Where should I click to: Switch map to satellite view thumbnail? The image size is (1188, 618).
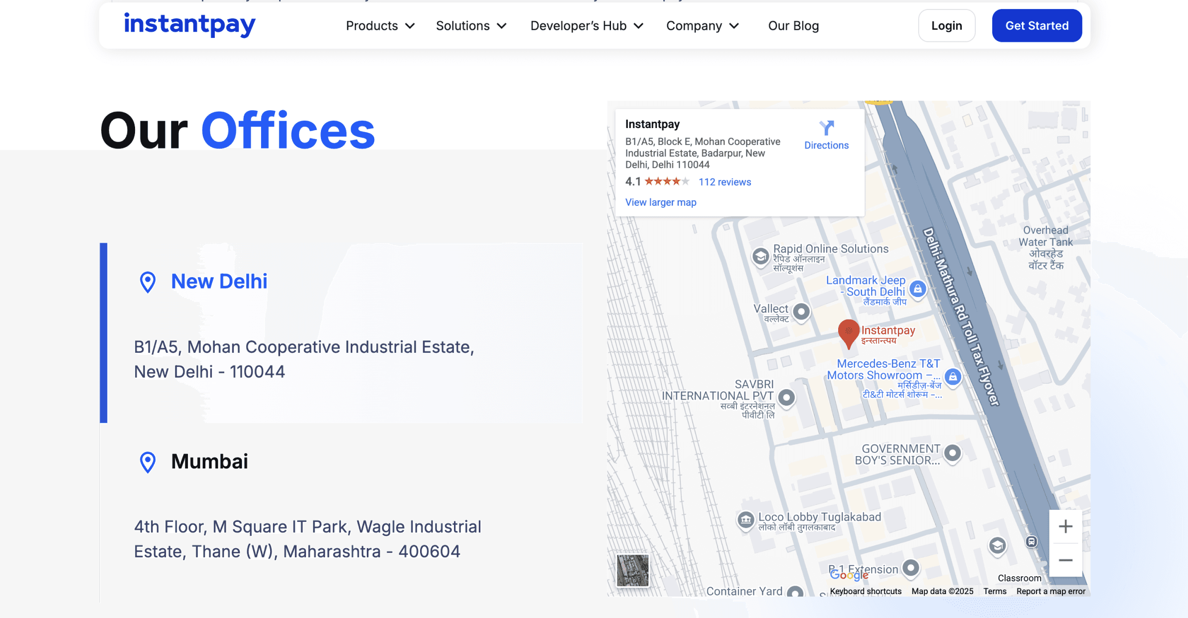pyautogui.click(x=632, y=570)
